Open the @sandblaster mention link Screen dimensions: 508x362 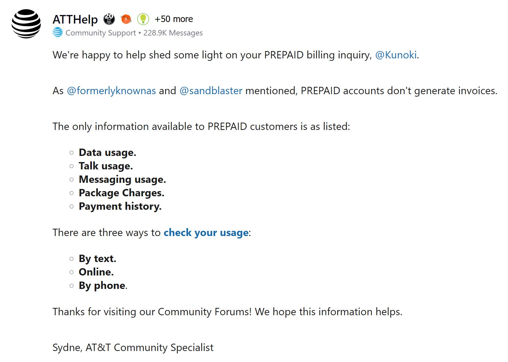[211, 91]
